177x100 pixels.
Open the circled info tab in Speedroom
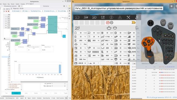pyautogui.click(x=111, y=17)
